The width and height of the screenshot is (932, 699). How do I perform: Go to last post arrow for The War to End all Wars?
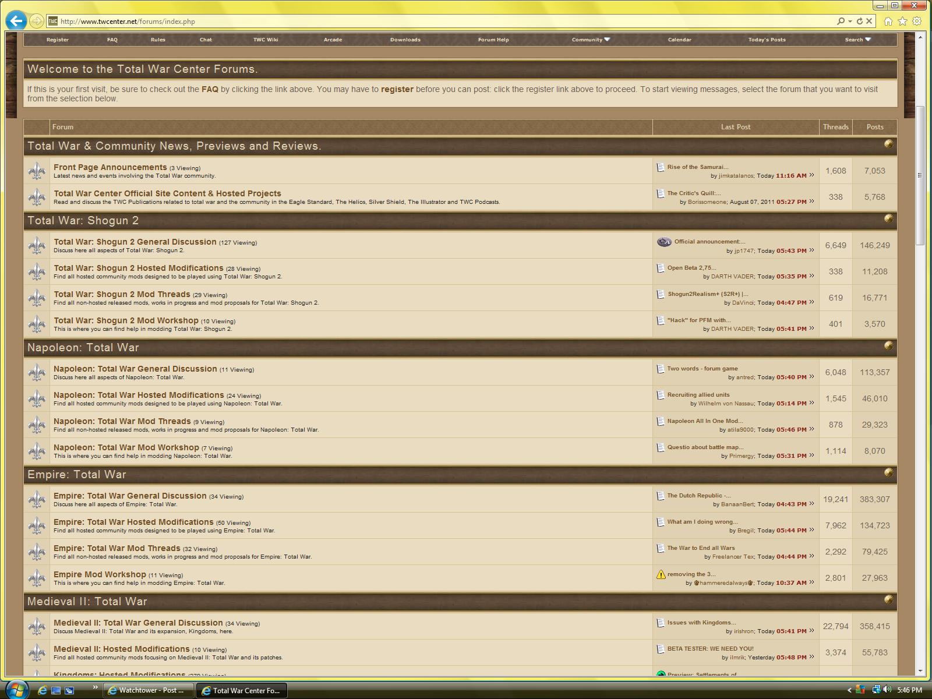(x=811, y=556)
